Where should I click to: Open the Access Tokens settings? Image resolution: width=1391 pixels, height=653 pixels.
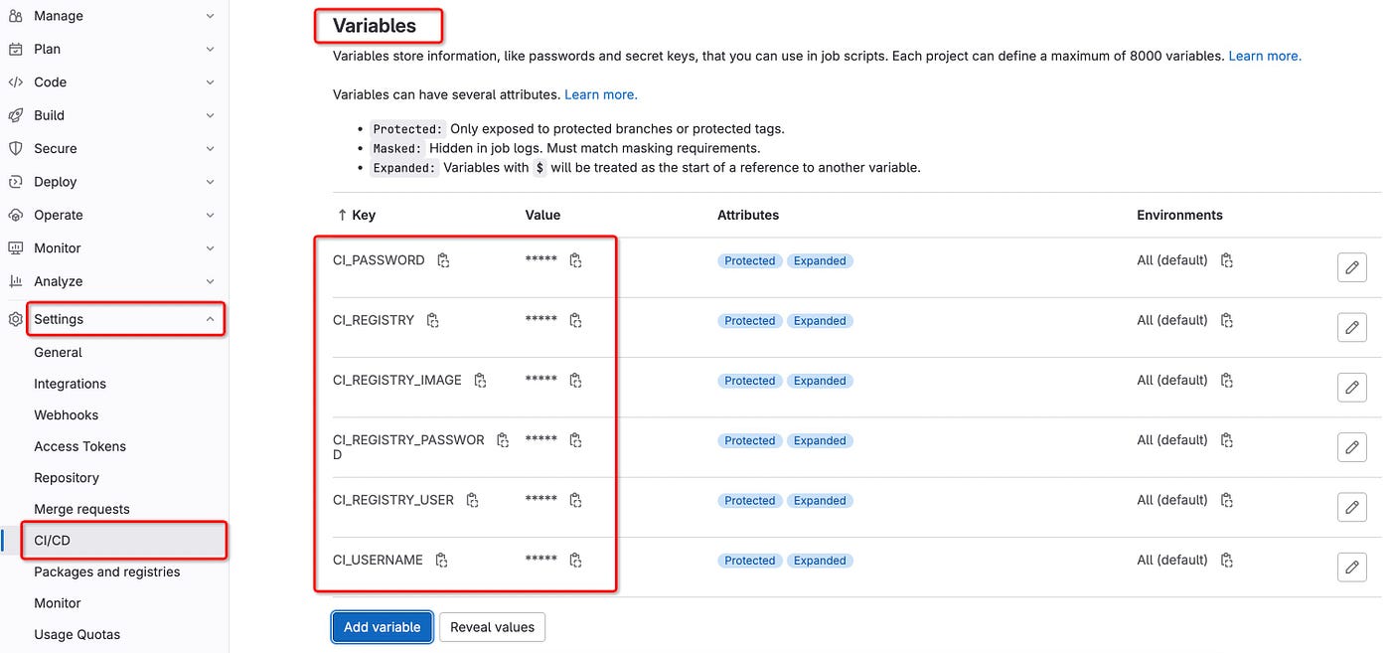[x=79, y=446]
